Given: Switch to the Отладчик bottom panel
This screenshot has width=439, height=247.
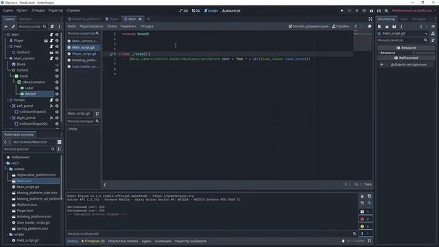Looking at the screenshot, I should coord(93,241).
